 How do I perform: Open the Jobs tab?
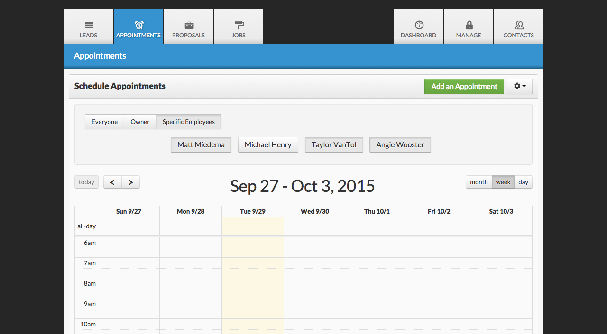239,27
